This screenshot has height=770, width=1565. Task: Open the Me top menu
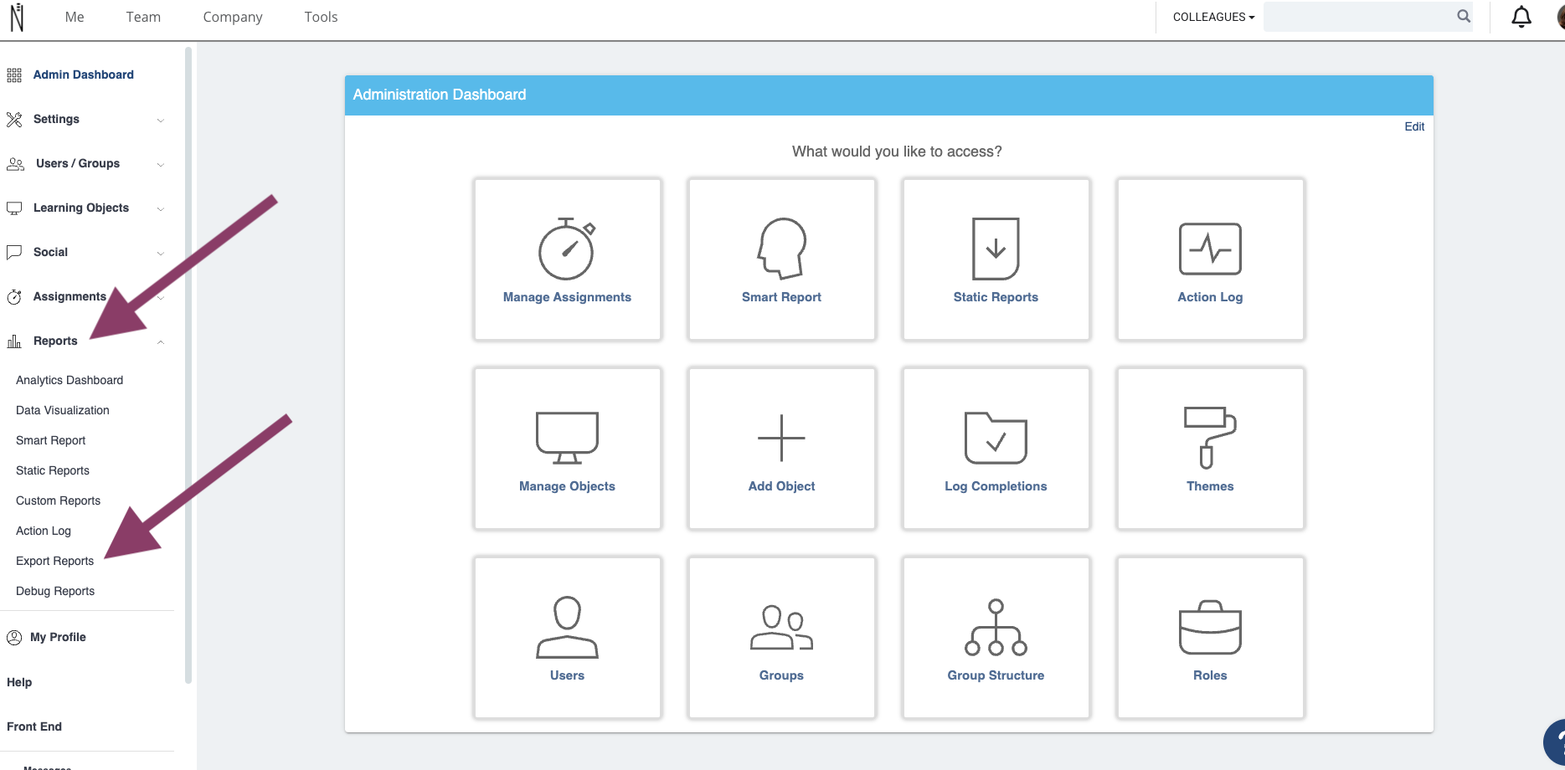coord(75,17)
